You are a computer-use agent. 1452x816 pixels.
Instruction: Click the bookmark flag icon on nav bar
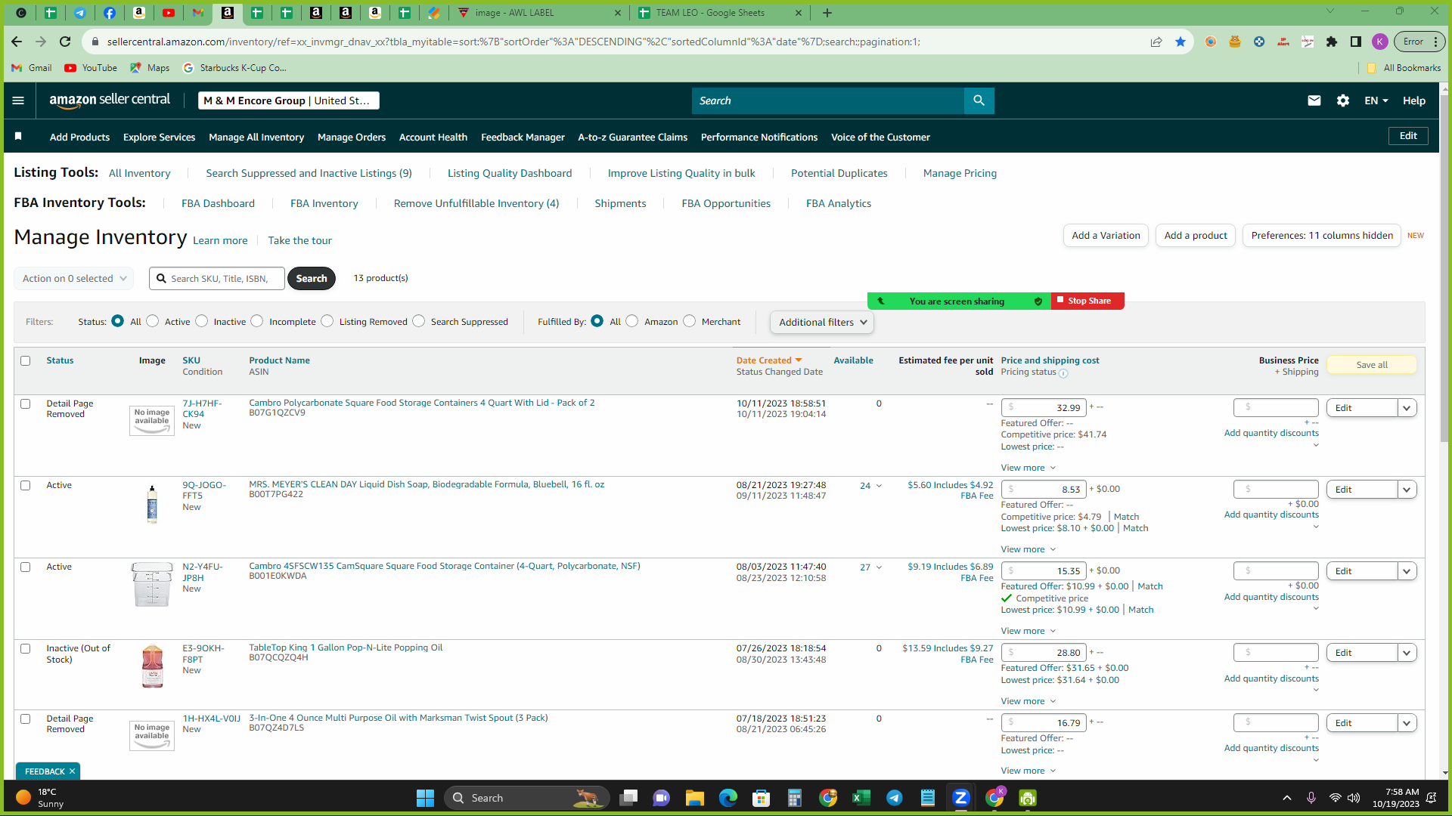(x=18, y=136)
